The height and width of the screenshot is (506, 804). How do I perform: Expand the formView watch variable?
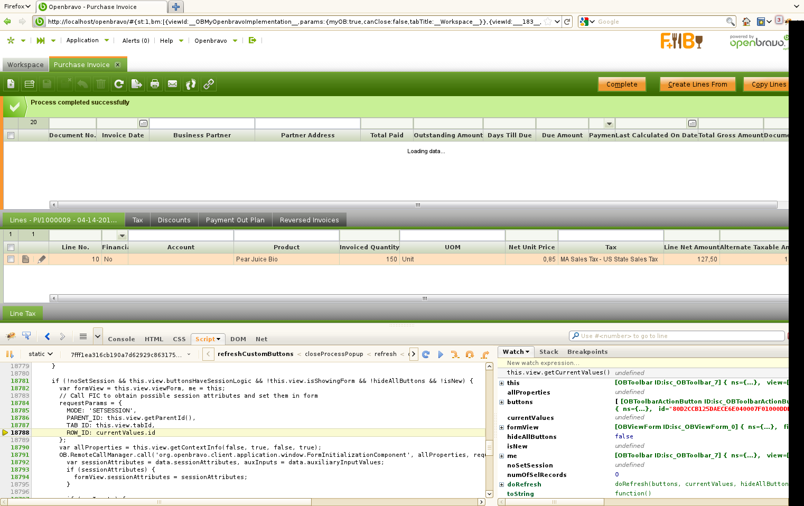point(501,427)
